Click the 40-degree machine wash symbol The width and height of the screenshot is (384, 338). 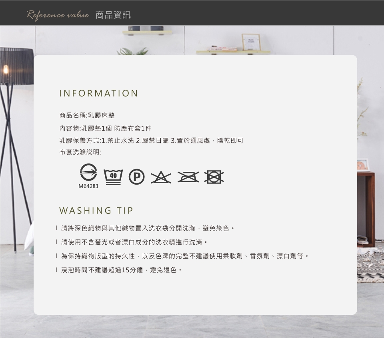113,177
